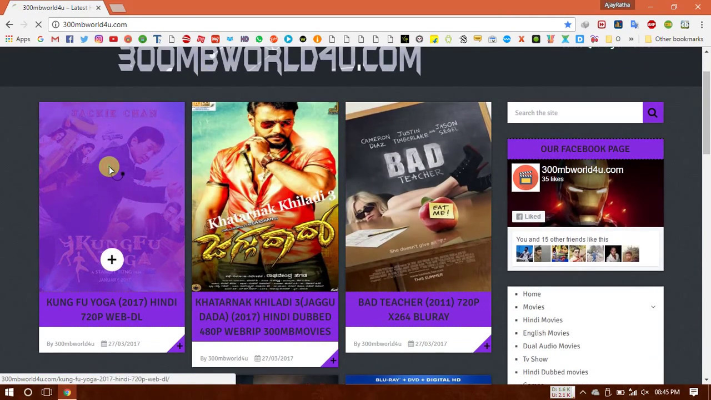
Task: Open the Khatarnak Khiladi 3 title link
Action: 265,317
